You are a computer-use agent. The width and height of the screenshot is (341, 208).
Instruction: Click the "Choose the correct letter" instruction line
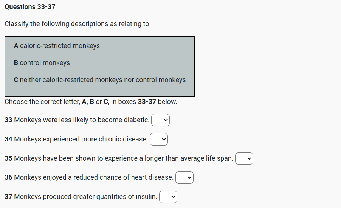[91, 102]
